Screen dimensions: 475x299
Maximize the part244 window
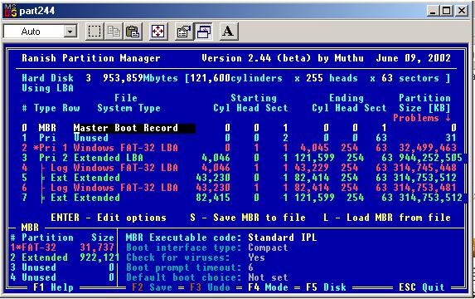pos(447,12)
